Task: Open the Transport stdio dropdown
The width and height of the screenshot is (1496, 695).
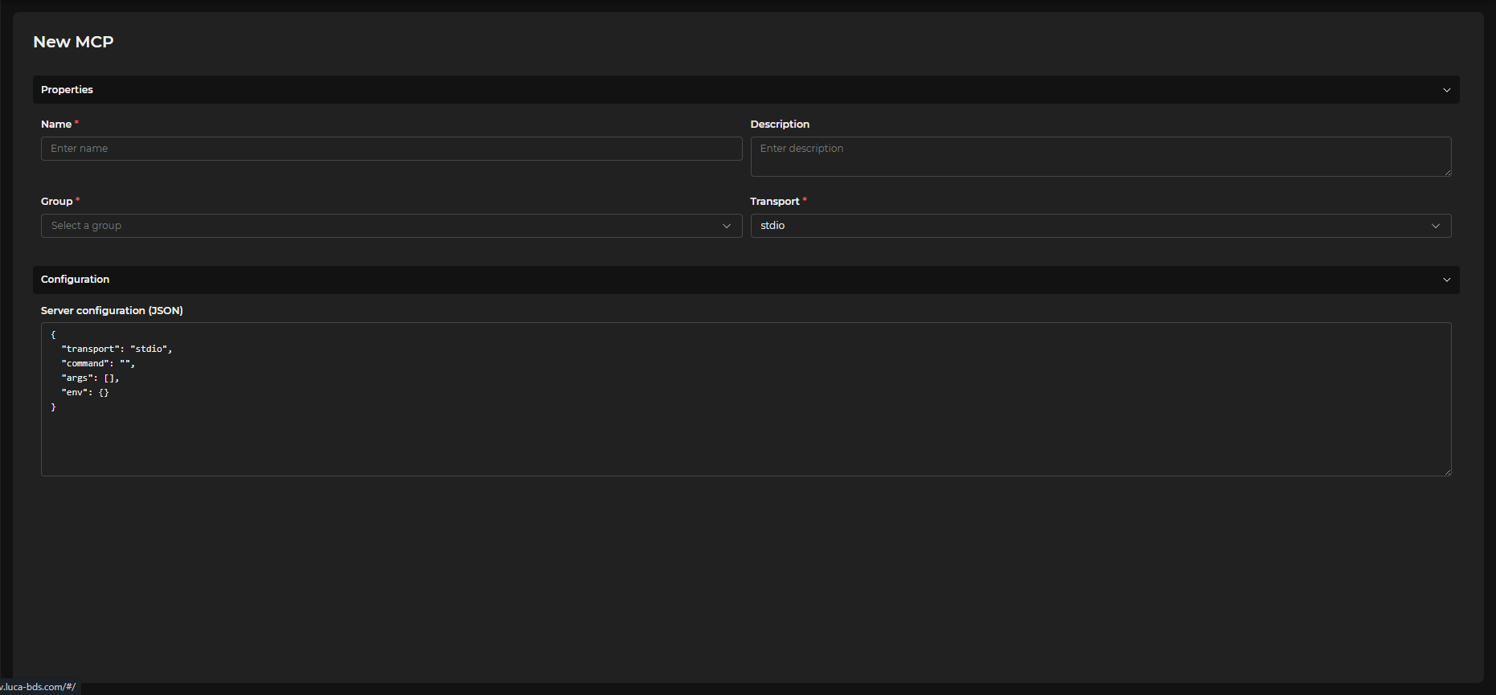Action: click(x=1100, y=226)
